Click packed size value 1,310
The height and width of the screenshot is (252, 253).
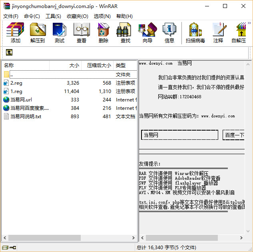coord(105,91)
